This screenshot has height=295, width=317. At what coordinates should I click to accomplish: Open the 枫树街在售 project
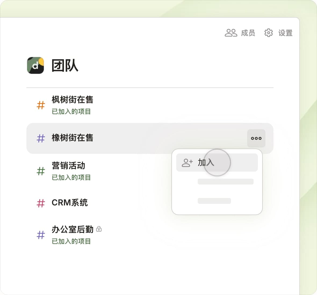click(x=72, y=100)
